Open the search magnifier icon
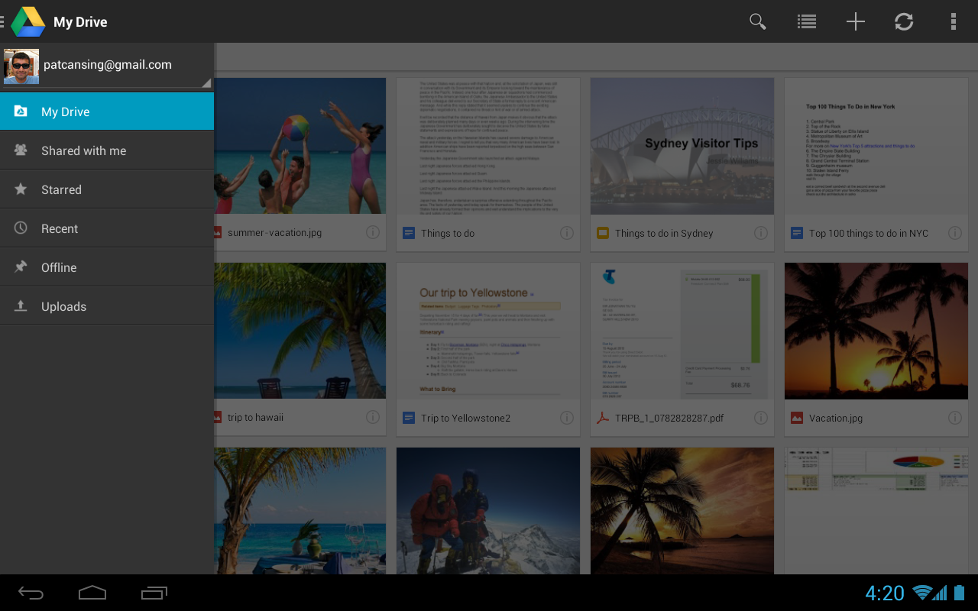 (757, 21)
